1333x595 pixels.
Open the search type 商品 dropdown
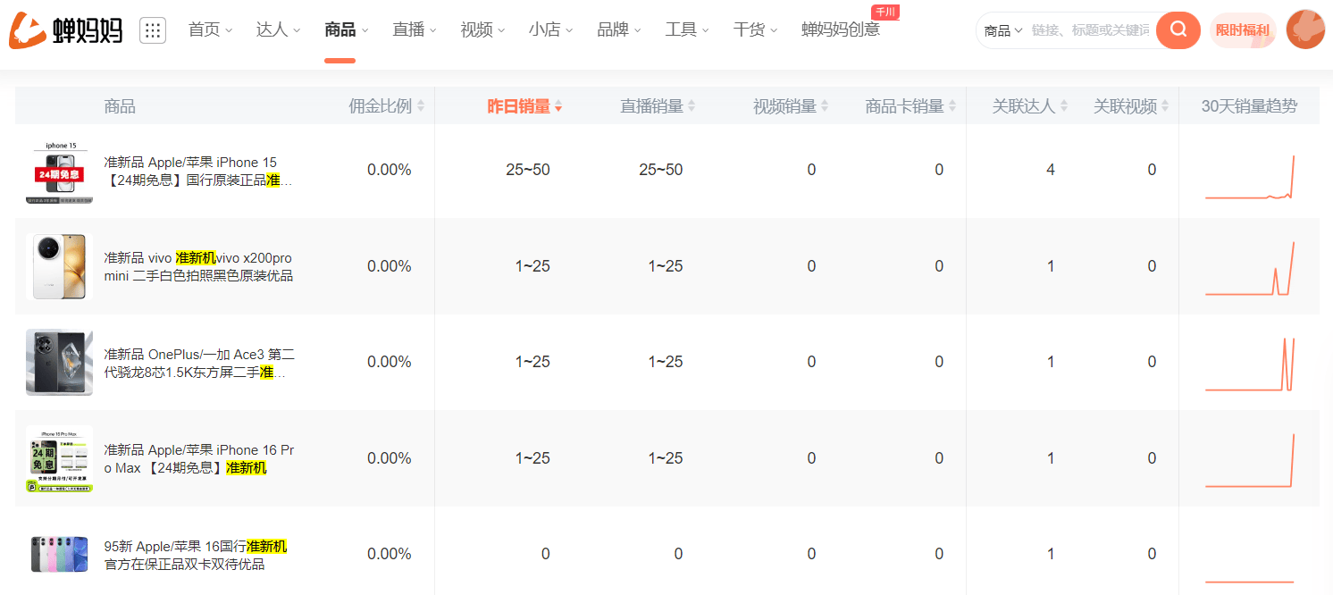point(1003,30)
